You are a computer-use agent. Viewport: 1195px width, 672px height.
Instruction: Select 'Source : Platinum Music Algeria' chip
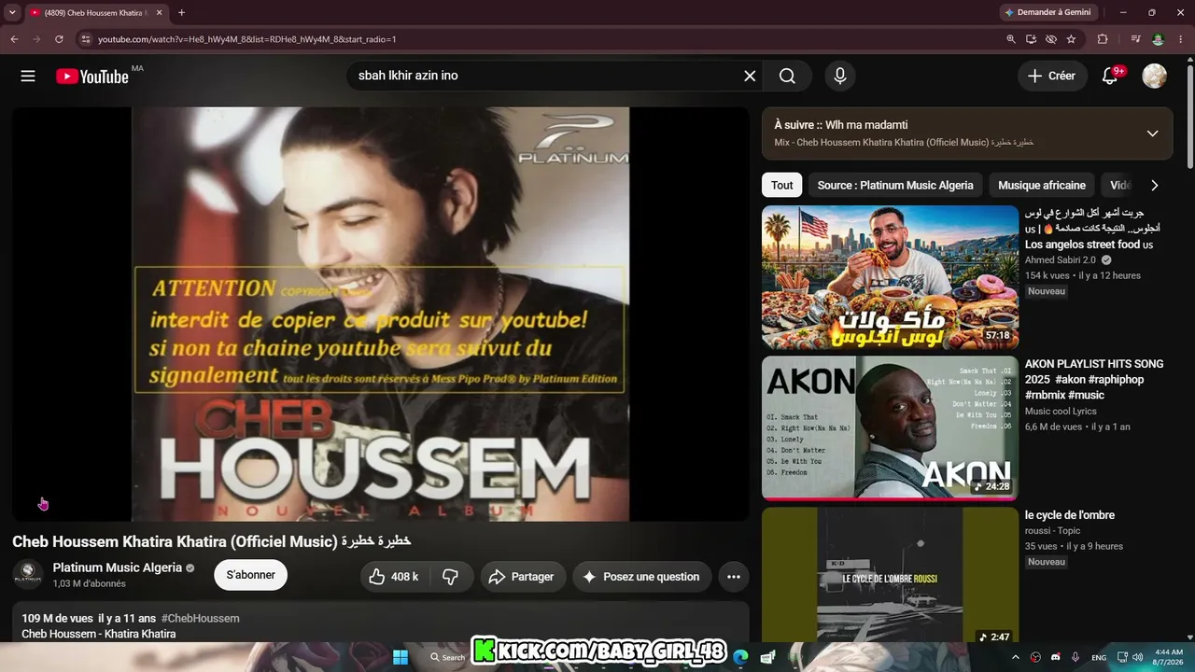(895, 185)
